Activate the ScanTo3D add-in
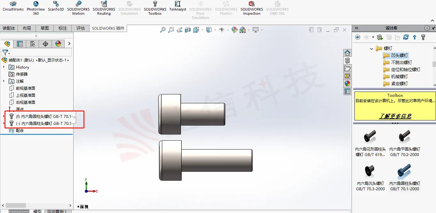Viewport: 436px width, 213px height. 56,4
